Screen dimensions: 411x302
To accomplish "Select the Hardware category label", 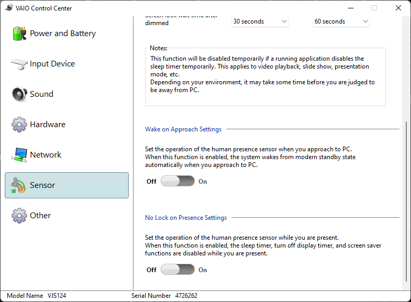I will tap(48, 125).
